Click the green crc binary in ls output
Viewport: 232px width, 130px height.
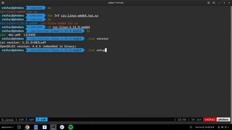3,35
